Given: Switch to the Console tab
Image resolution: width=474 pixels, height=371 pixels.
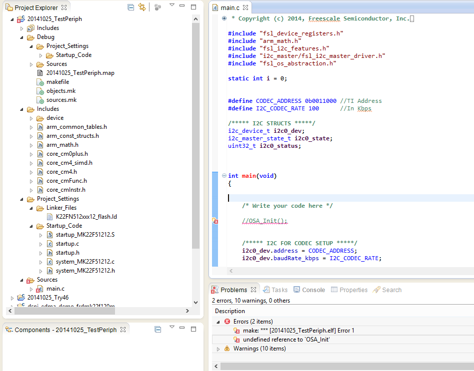Looking at the screenshot, I should pos(309,290).
